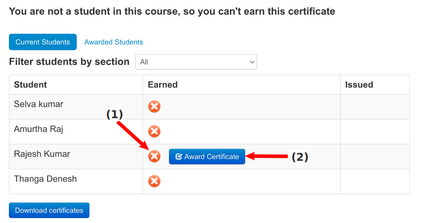This screenshot has height=223, width=426.
Task: Open the section filter dropdown showing All
Action: pyautogui.click(x=196, y=62)
